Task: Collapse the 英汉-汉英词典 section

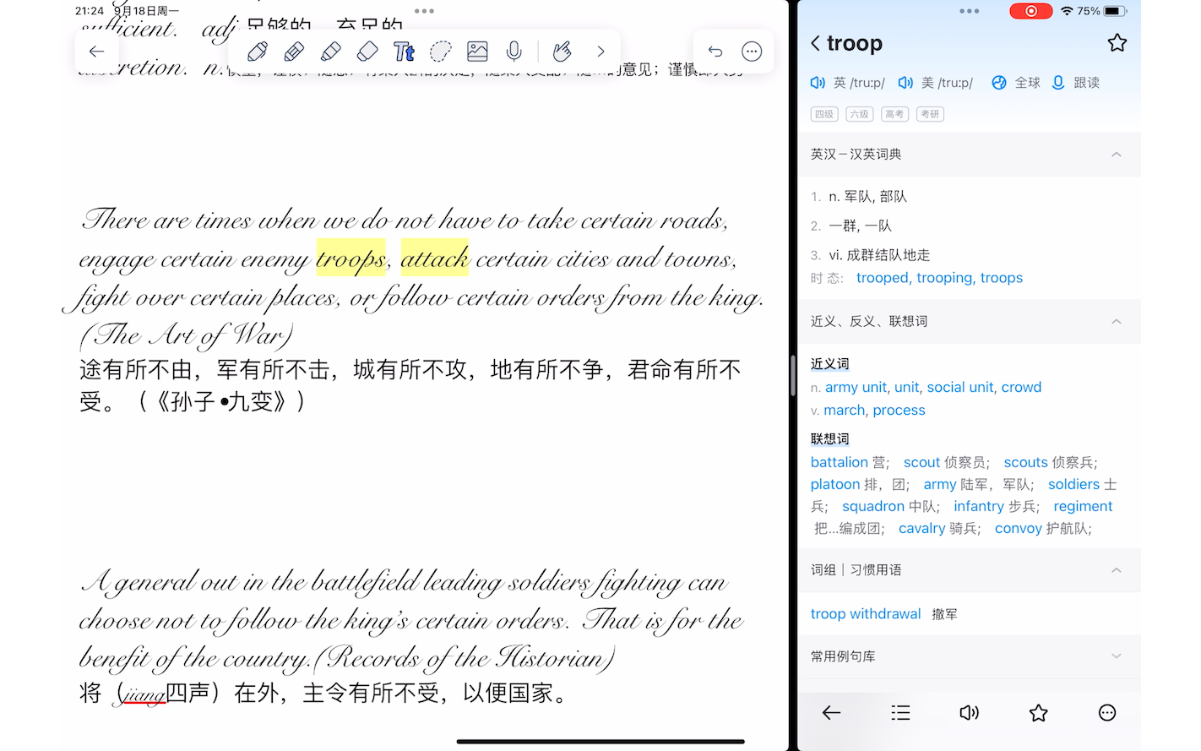Action: point(1117,155)
